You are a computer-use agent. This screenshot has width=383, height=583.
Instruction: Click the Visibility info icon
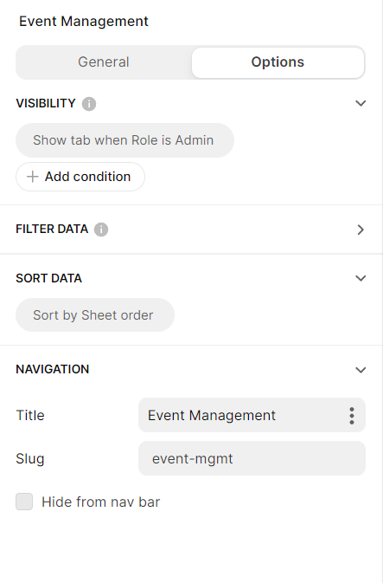click(x=89, y=104)
